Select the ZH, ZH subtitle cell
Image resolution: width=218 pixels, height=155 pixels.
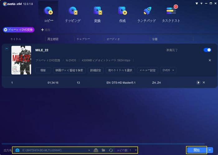point(156,83)
